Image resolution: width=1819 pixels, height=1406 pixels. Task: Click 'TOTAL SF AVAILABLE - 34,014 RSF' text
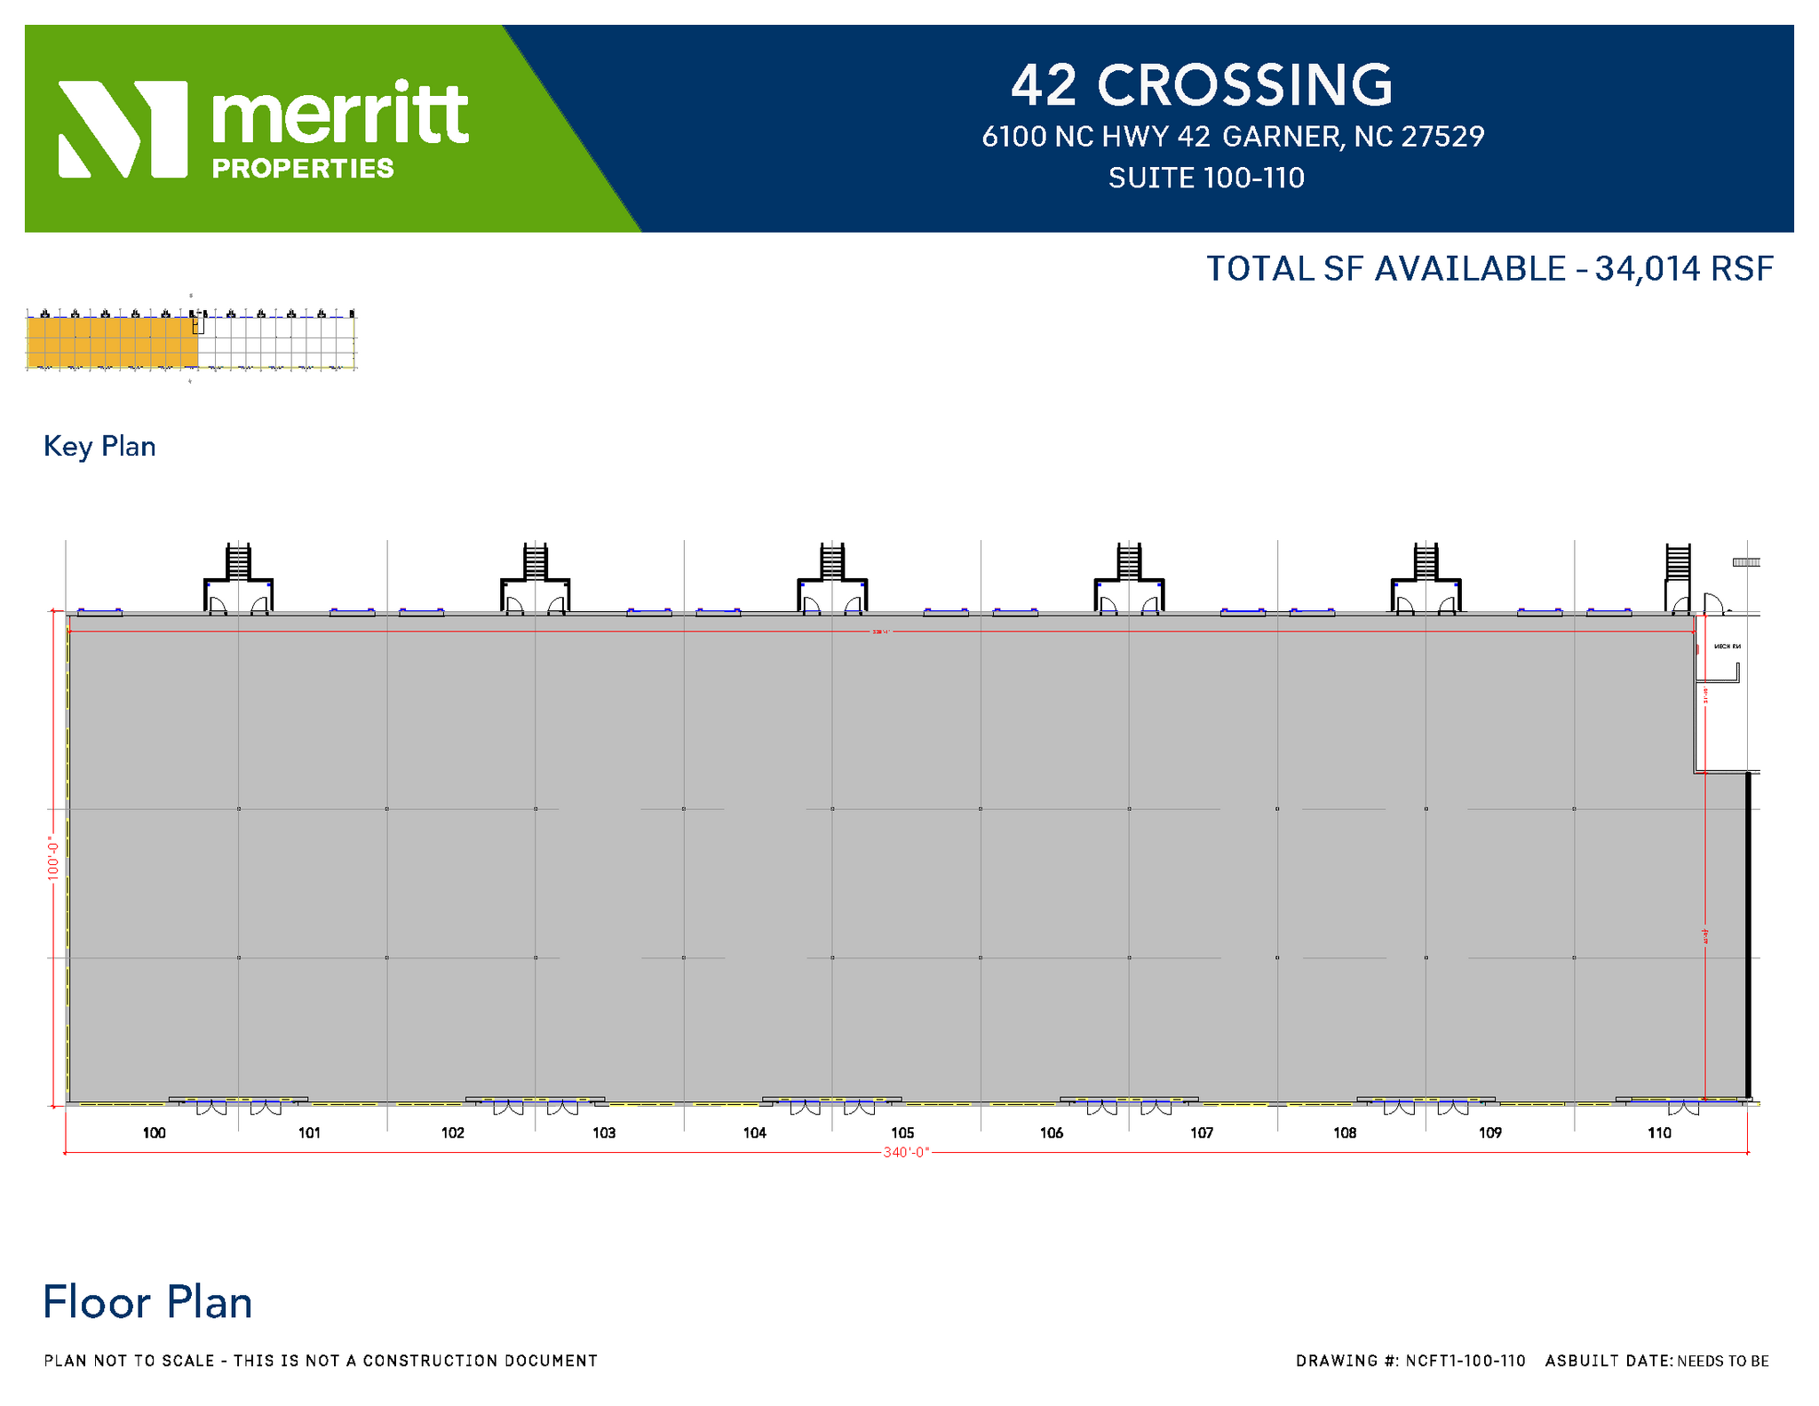pos(1489,269)
